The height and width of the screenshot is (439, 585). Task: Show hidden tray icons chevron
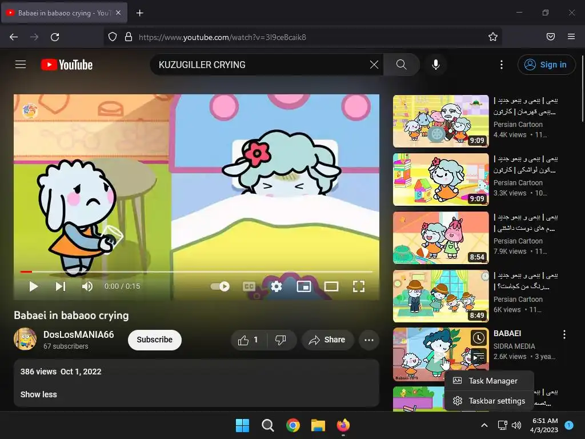pyautogui.click(x=484, y=425)
